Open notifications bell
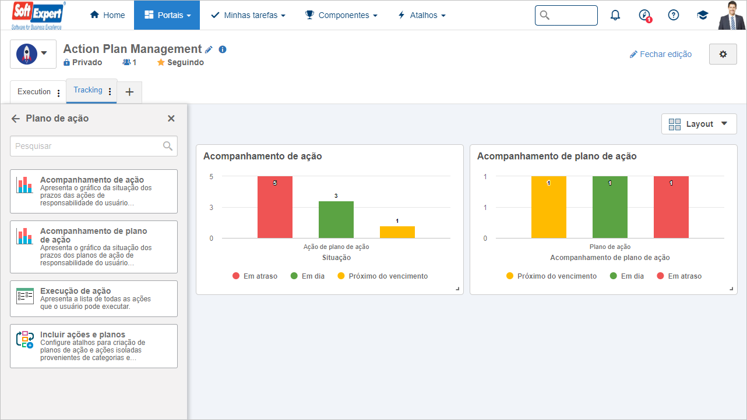The image size is (747, 420). [615, 15]
